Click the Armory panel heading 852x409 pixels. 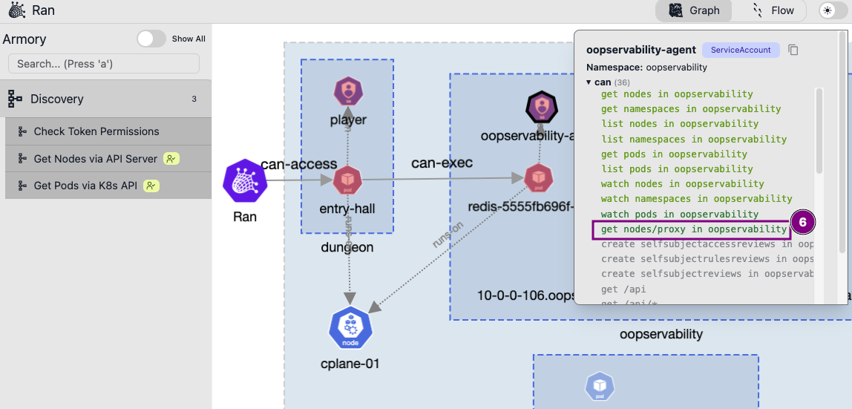tap(24, 39)
